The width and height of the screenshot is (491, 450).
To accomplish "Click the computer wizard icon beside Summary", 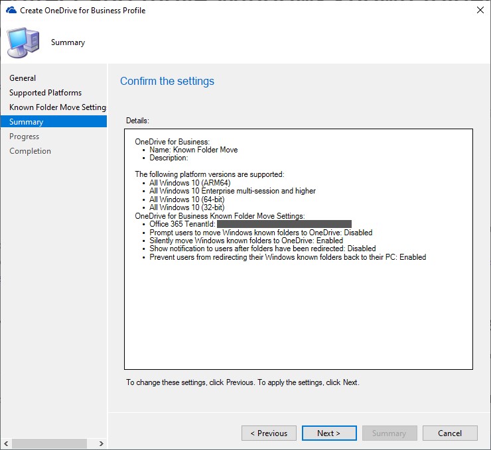I will click(x=23, y=42).
